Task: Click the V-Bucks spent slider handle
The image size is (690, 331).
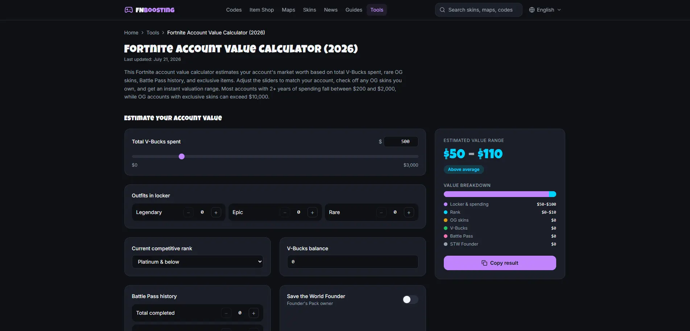Action: [x=182, y=156]
